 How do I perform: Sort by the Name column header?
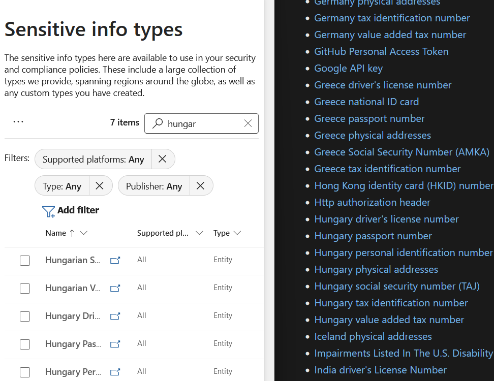pos(56,233)
